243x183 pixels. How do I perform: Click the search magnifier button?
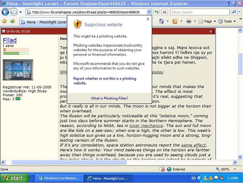tap(234, 12)
